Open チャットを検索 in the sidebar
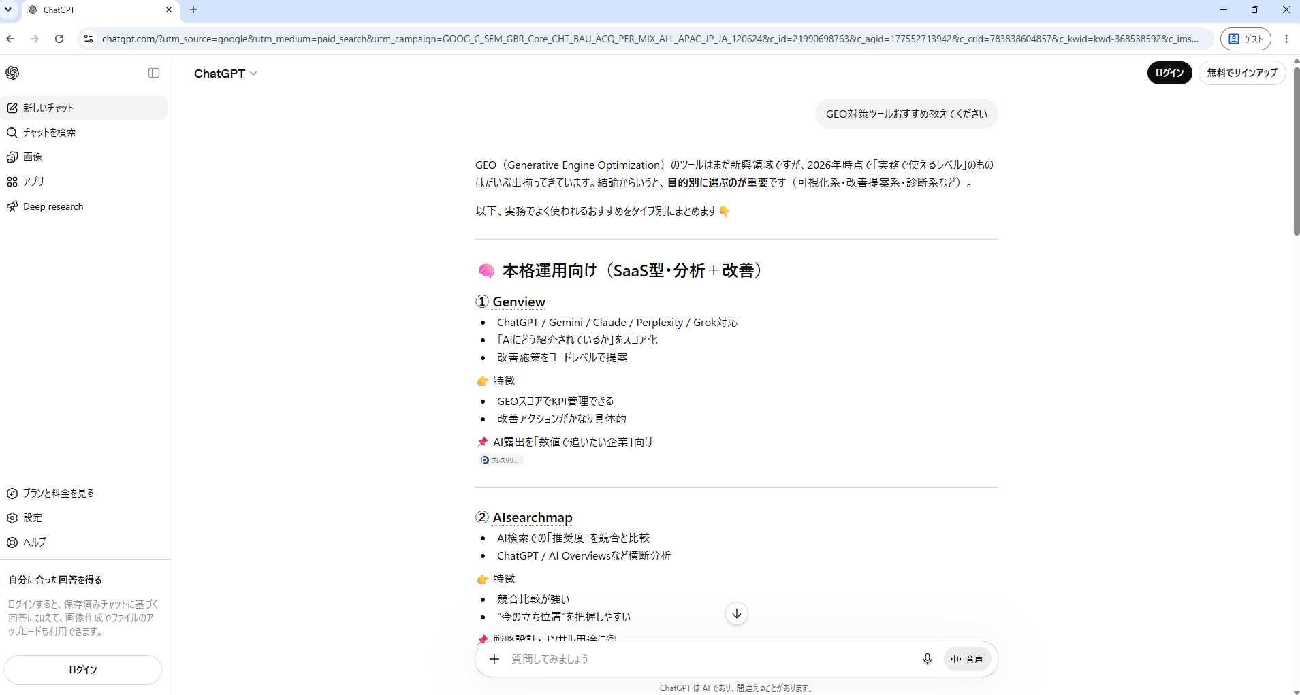Image resolution: width=1300 pixels, height=695 pixels. click(84, 132)
